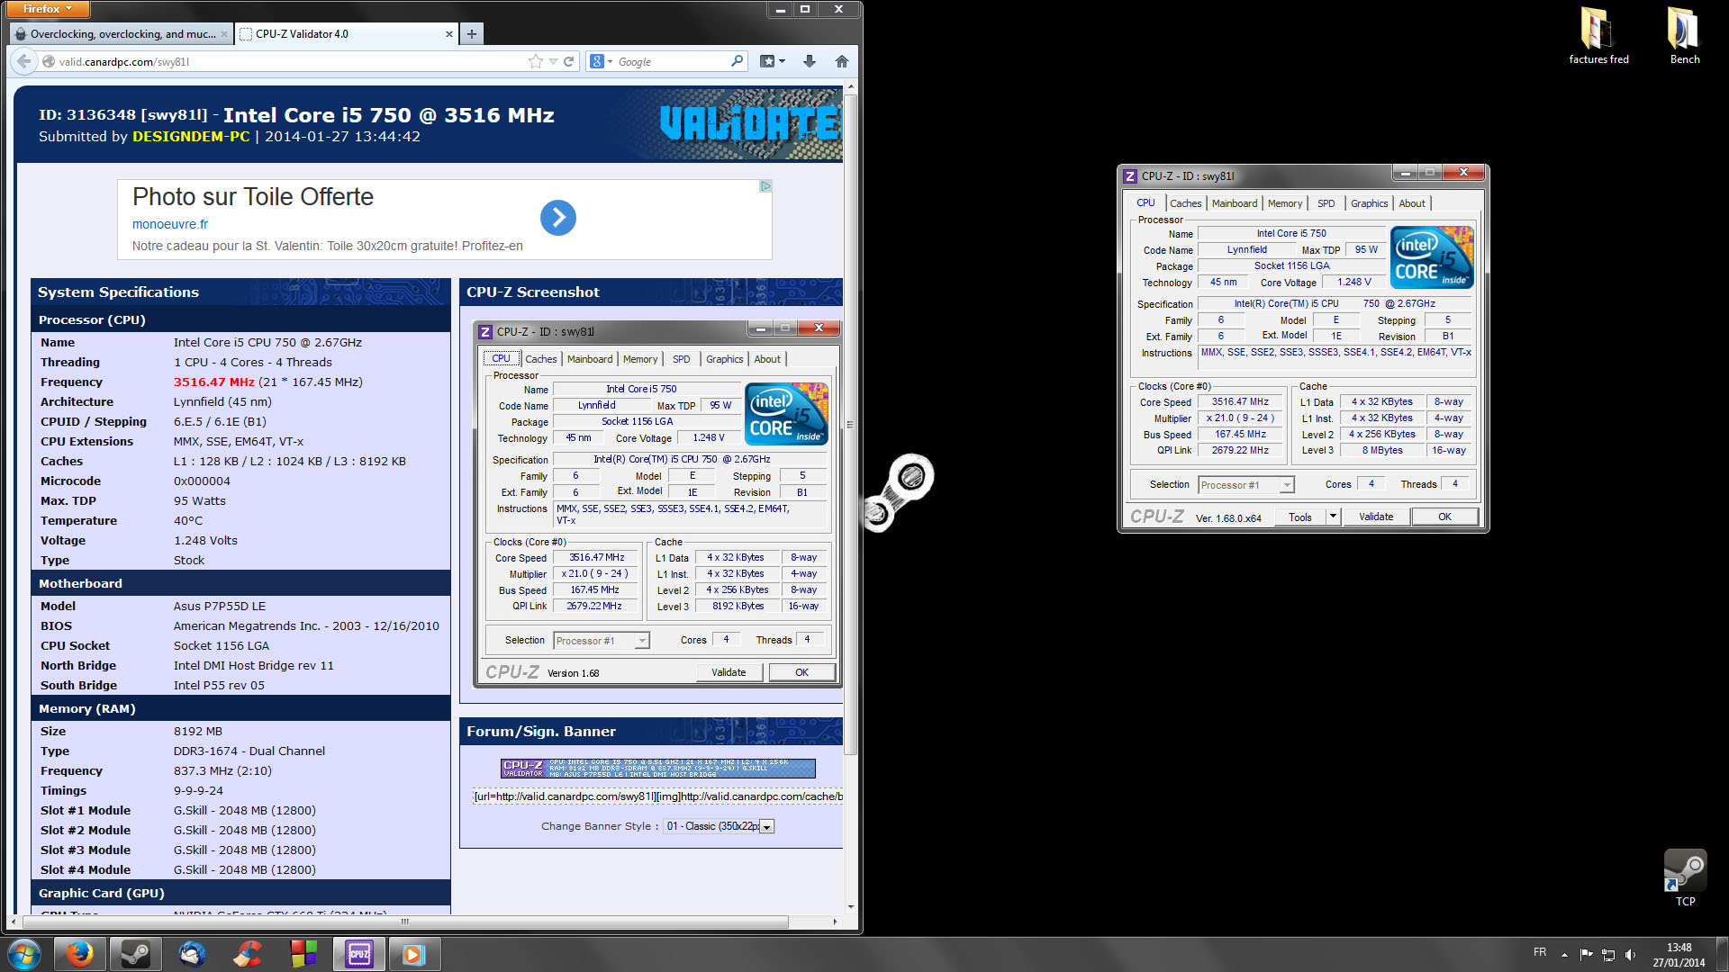1729x972 pixels.
Task: Bookmark this page with the star icon
Action: pyautogui.click(x=536, y=61)
